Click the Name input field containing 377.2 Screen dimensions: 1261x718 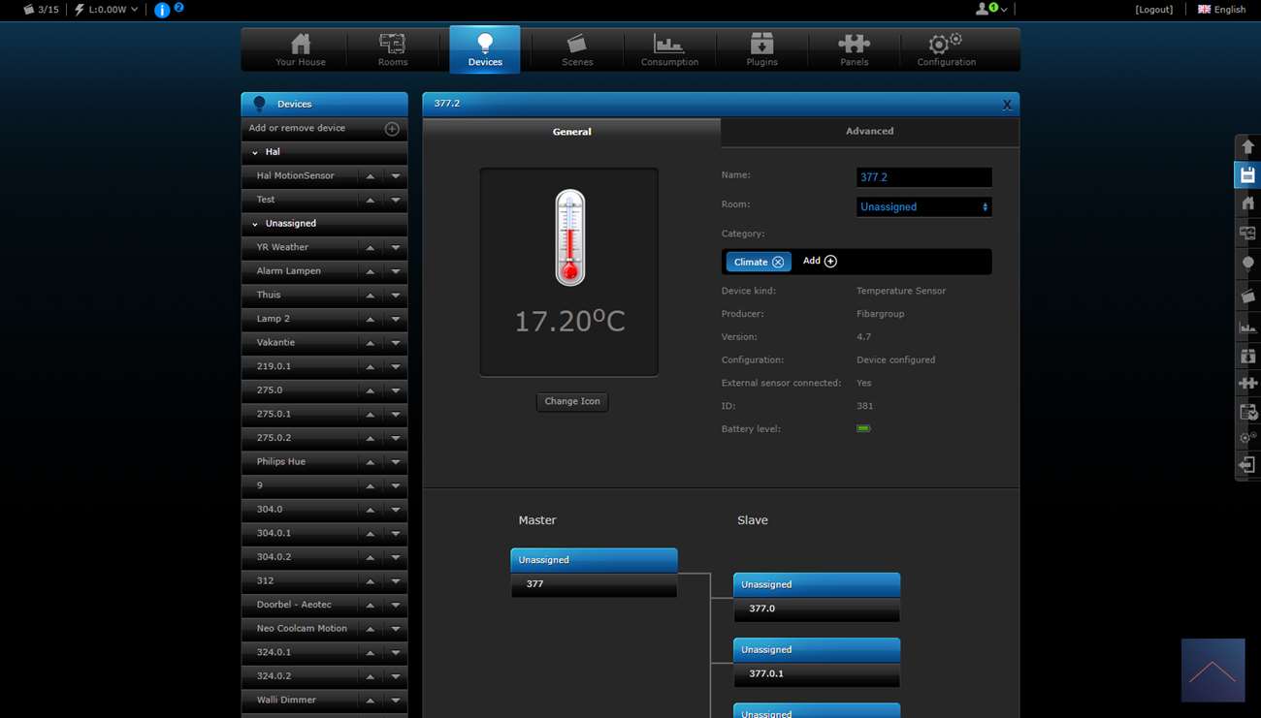click(x=923, y=177)
